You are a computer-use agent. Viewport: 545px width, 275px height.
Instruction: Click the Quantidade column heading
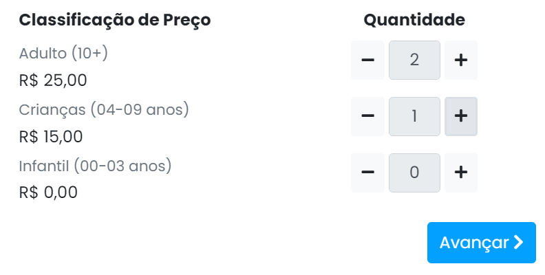(414, 20)
